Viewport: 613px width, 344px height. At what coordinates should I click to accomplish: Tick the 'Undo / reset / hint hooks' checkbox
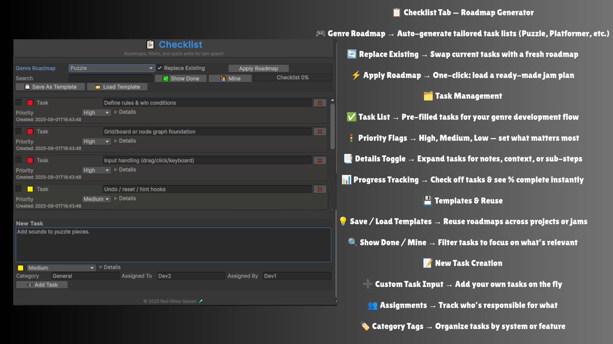tap(19, 189)
